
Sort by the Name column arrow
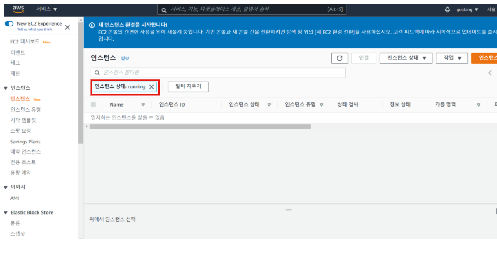143,105
